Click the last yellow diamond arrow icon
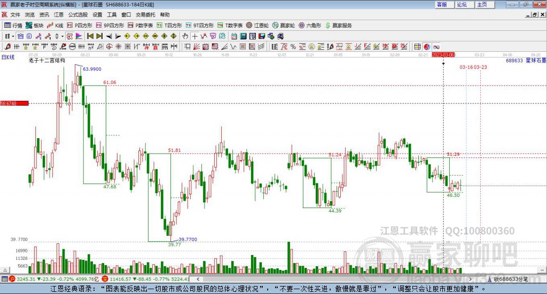Viewport: 547px width, 294px height. tap(174, 36)
